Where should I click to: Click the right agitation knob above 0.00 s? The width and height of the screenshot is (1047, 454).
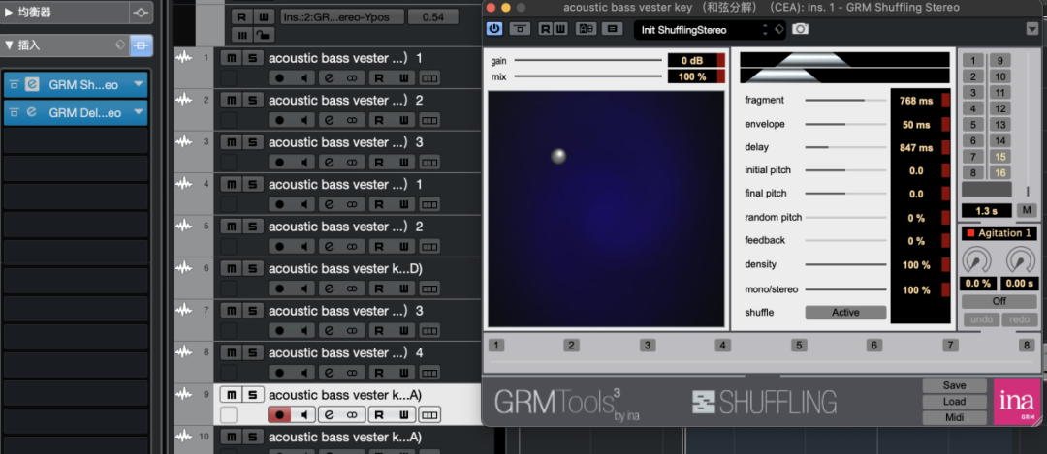[x=1020, y=259]
